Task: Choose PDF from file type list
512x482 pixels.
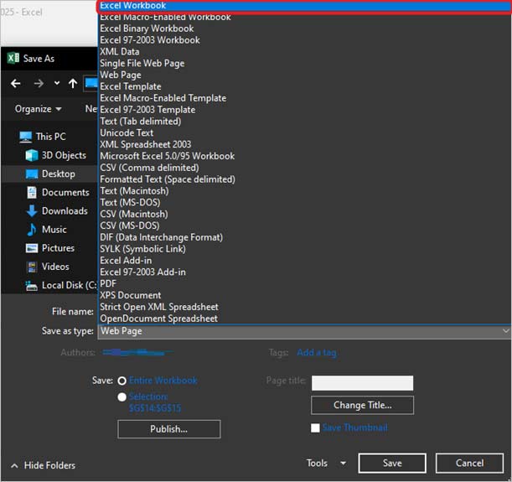Action: [107, 284]
